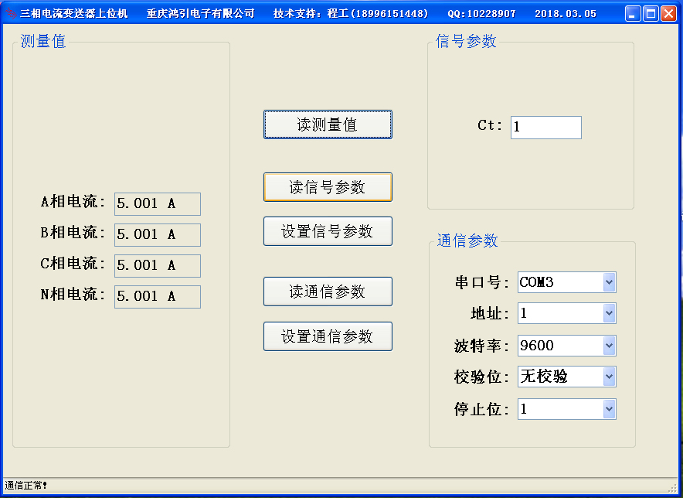Click the 串口号 label
Image resolution: width=683 pixels, height=498 pixels.
[x=481, y=282]
